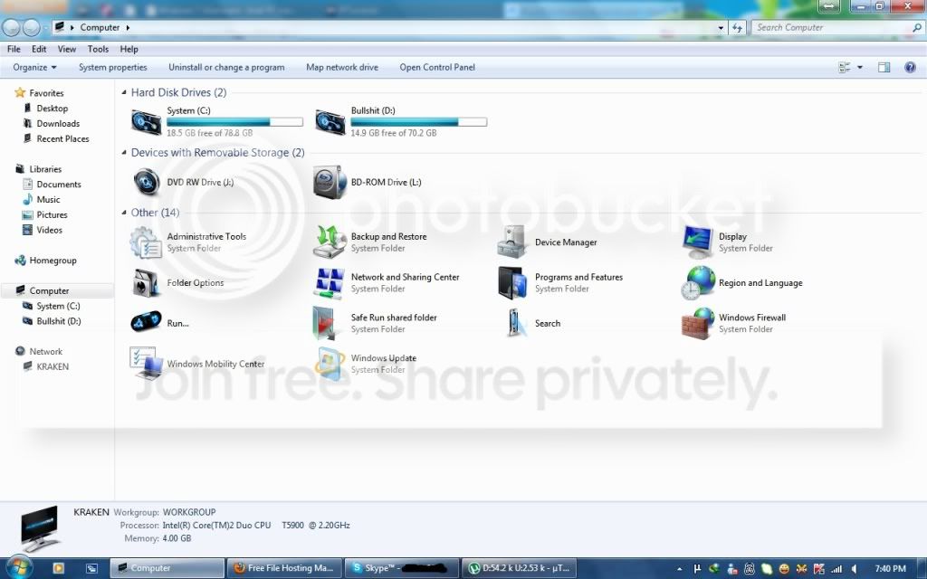Screen dimensions: 927x579
Task: Open the Region and Language icon
Action: [698, 283]
